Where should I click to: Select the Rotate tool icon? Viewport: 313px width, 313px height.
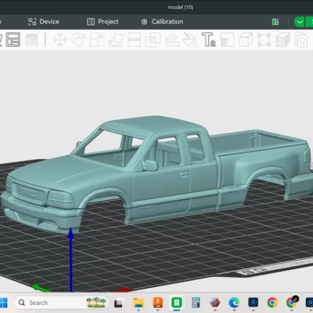pos(79,40)
